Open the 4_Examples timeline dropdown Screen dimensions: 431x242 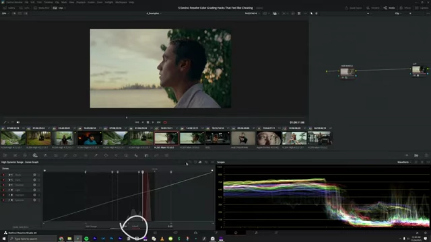tap(154, 13)
